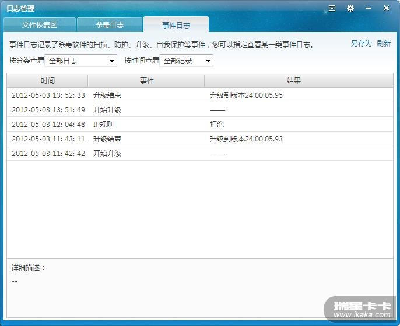Click result 升级到版本24.00.05.95

pyautogui.click(x=246, y=95)
